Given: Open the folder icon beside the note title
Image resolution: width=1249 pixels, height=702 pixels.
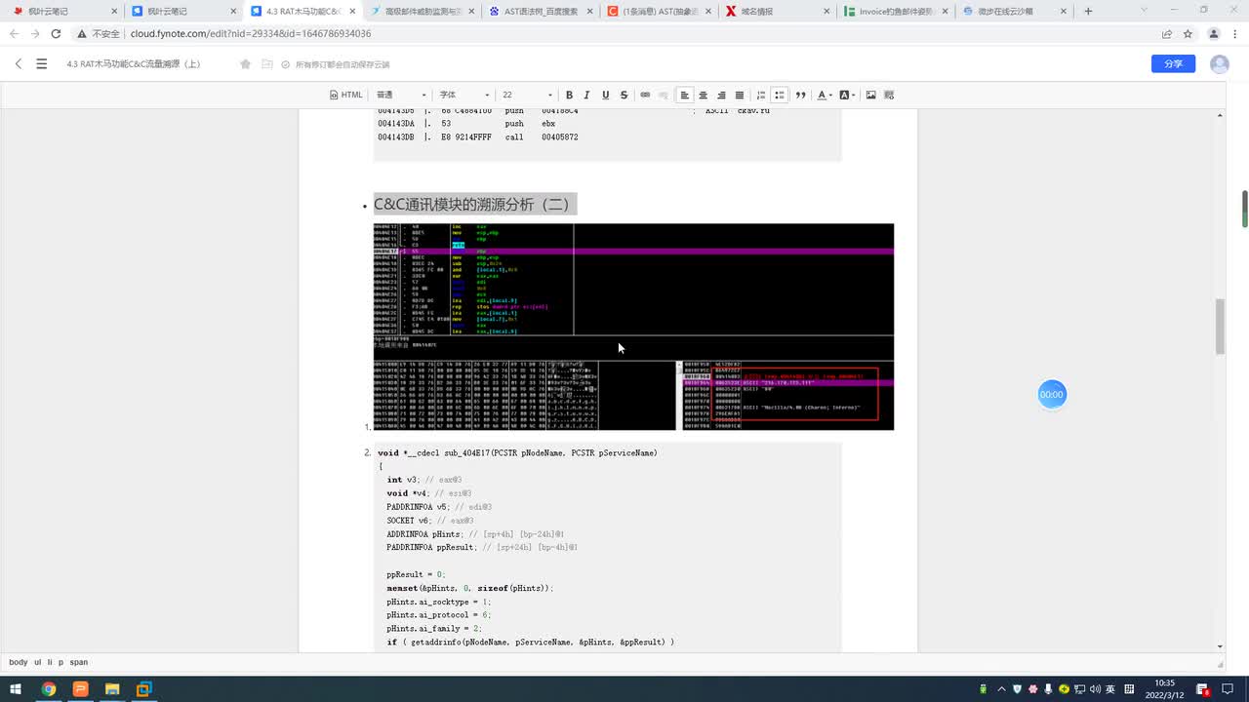Looking at the screenshot, I should click(x=265, y=64).
